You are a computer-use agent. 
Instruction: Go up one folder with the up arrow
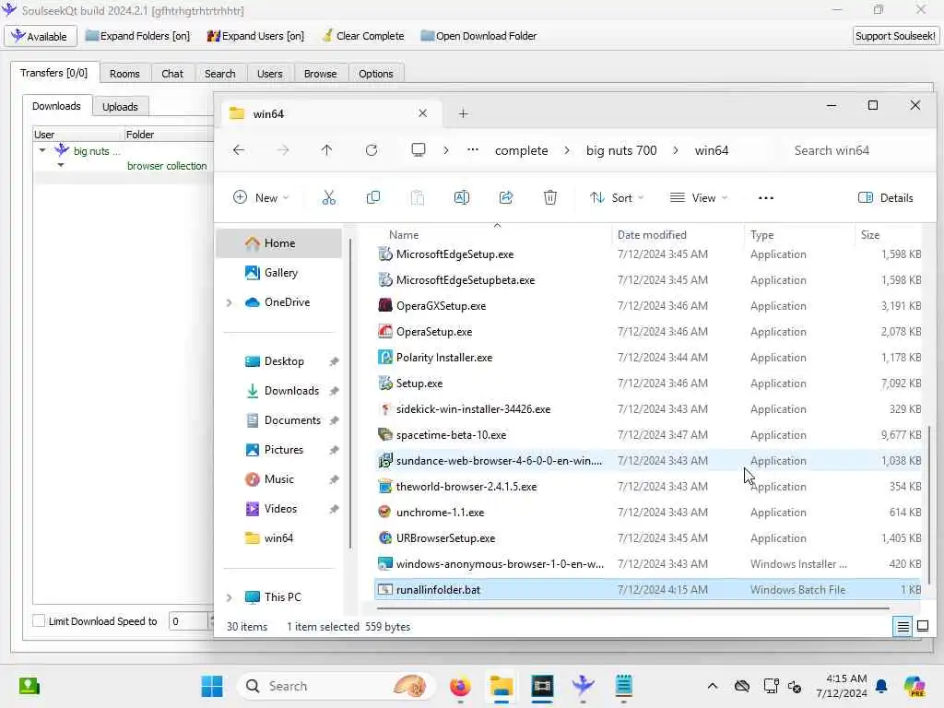327,150
